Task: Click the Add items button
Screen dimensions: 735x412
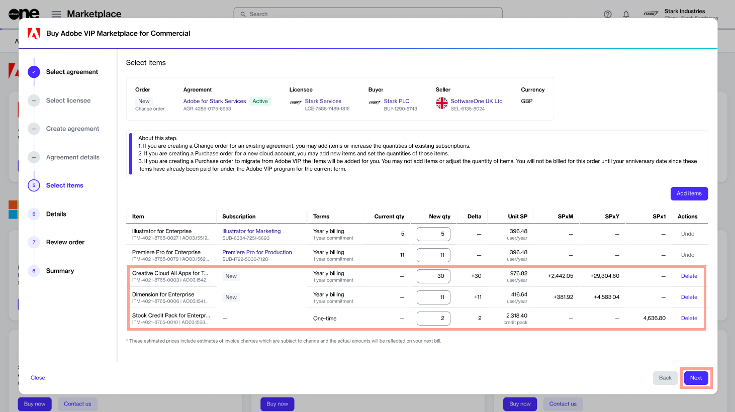Action: point(689,193)
